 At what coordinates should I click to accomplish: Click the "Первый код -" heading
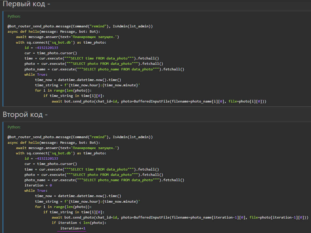coord(24,4)
